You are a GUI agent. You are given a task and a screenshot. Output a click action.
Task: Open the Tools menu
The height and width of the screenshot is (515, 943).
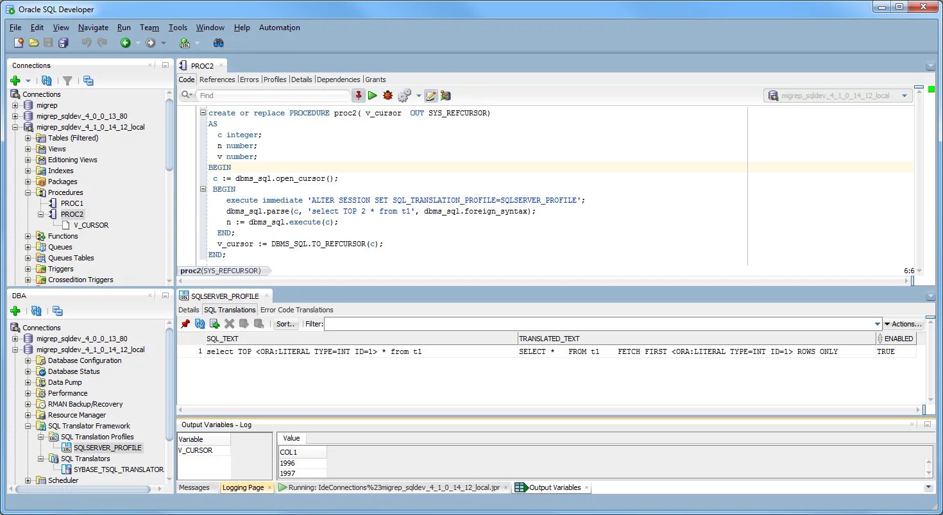(178, 28)
